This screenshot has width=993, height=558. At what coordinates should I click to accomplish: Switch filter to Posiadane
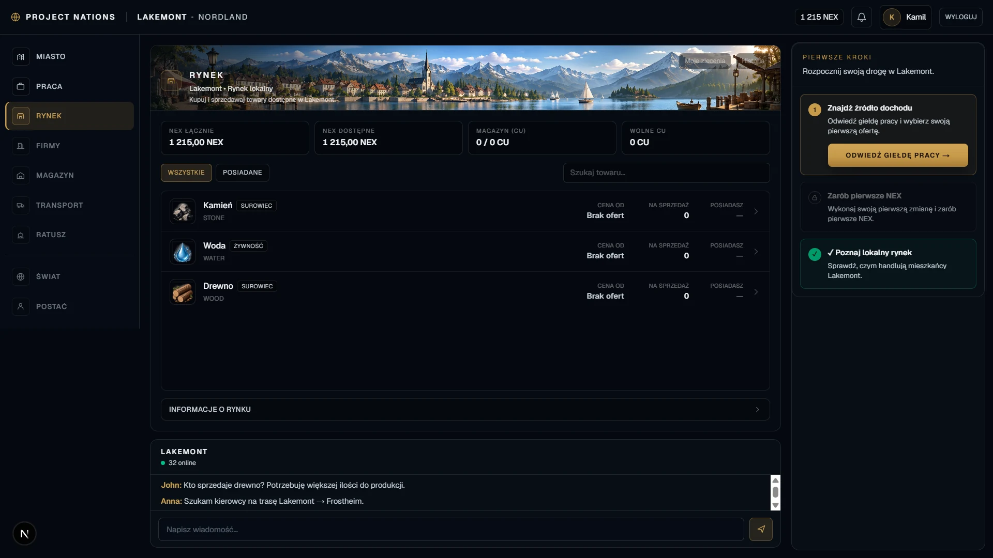point(242,173)
